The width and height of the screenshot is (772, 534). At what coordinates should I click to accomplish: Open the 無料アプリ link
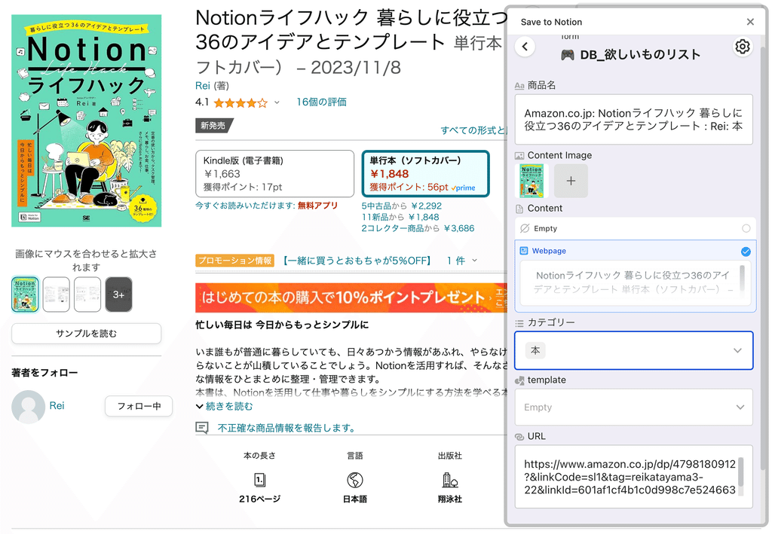[317, 206]
